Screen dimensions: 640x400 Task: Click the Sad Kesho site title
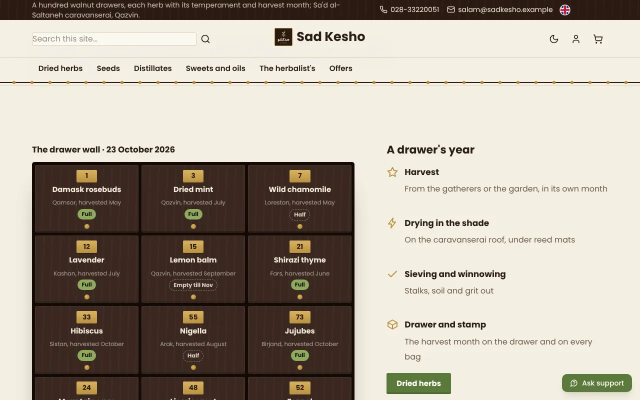tap(331, 36)
